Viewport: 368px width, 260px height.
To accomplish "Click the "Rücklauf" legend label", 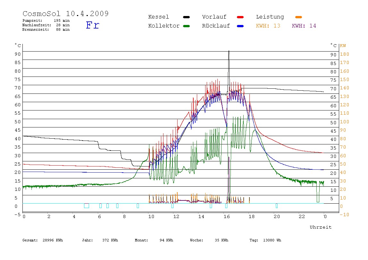I will 216,26.
